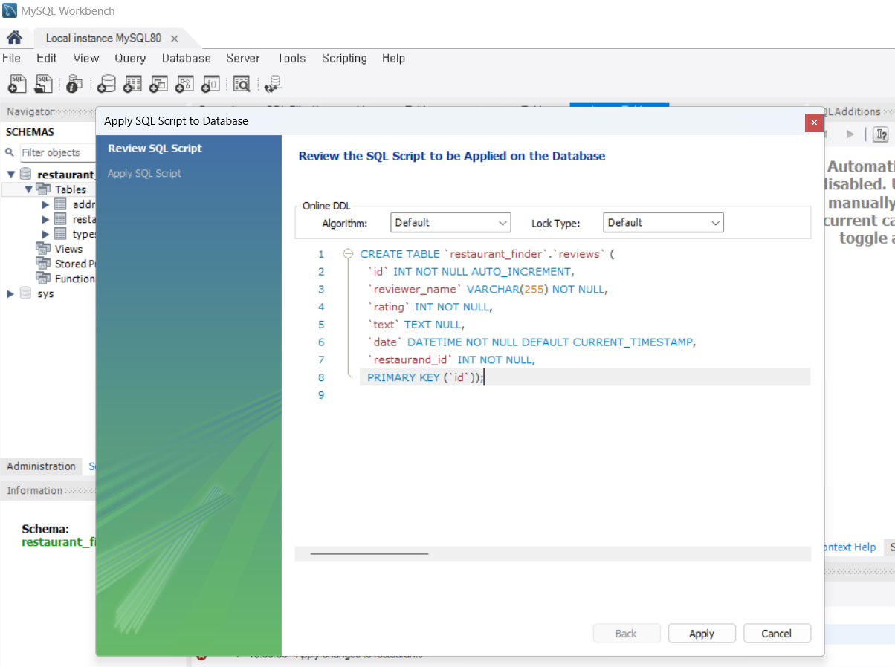The image size is (895, 667).
Task: Go to the Workbench home icon
Action: (14, 38)
